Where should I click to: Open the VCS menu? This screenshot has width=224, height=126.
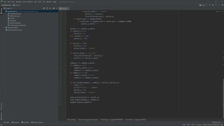pos(44,2)
